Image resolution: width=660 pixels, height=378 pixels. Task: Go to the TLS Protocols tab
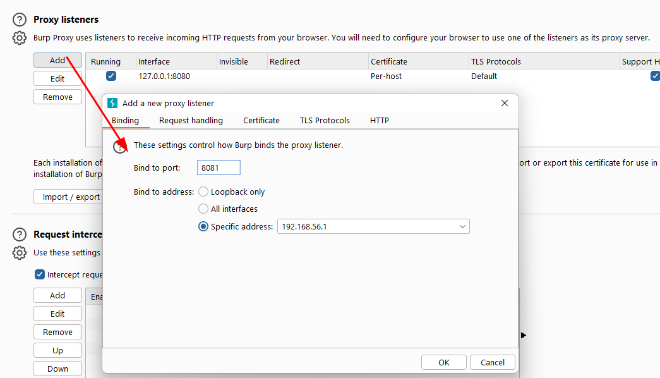pyautogui.click(x=325, y=120)
